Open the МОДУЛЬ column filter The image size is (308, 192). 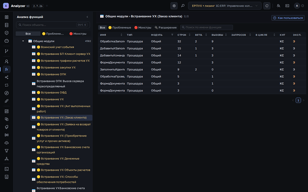[172, 35]
